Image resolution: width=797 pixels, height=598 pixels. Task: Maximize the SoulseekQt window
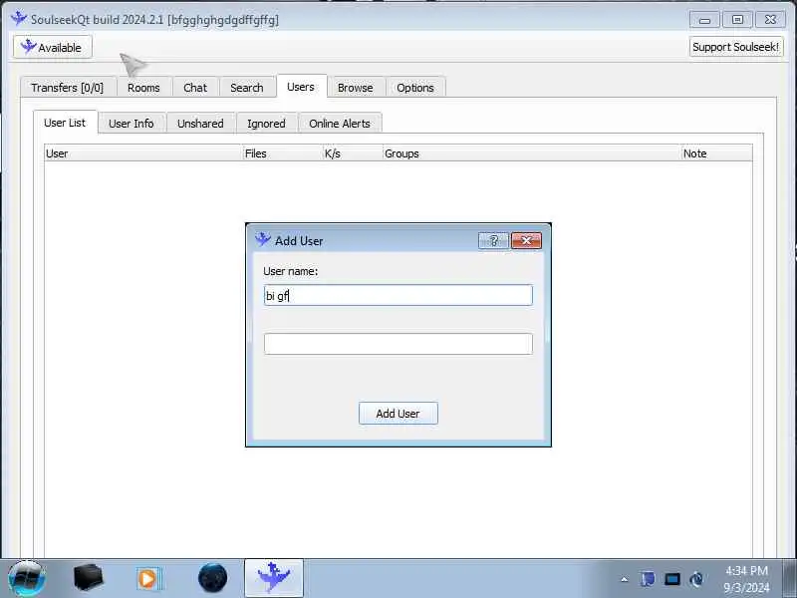click(737, 20)
